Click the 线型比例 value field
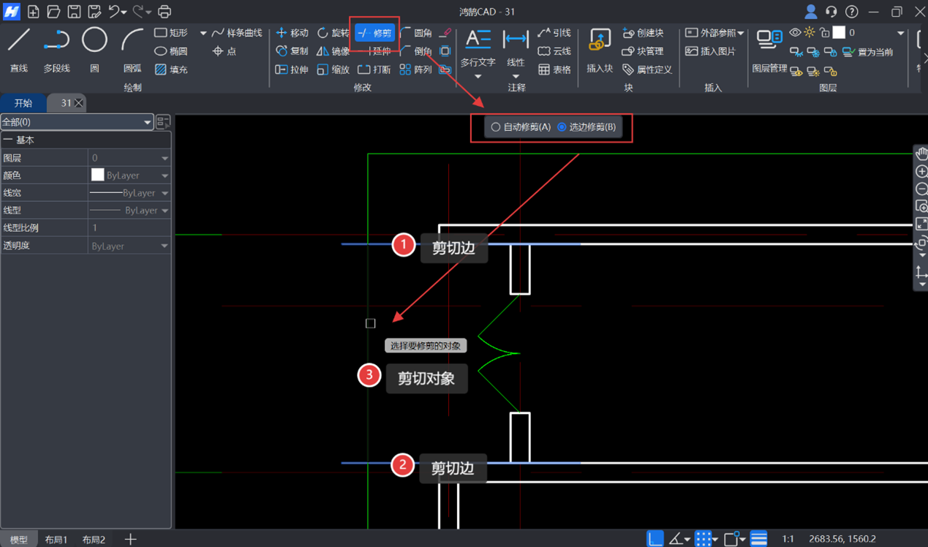Screen dimensions: 928x547 [x=129, y=228]
